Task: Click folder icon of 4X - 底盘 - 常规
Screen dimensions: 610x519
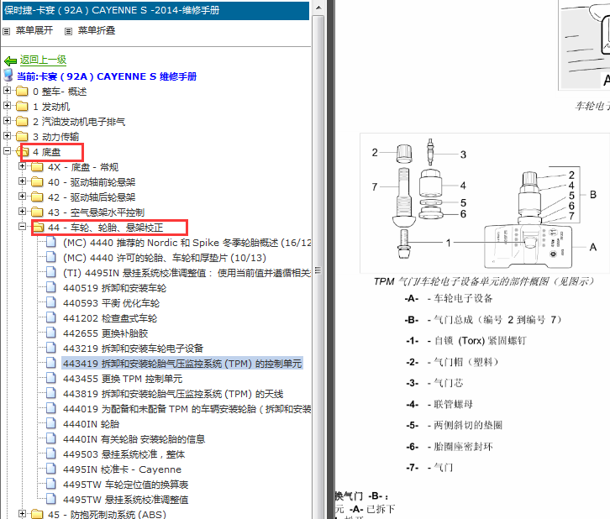Action: click(37, 167)
